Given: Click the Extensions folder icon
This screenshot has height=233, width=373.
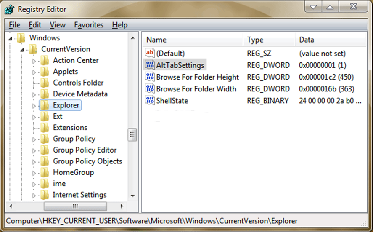Looking at the screenshot, I should click(x=45, y=128).
